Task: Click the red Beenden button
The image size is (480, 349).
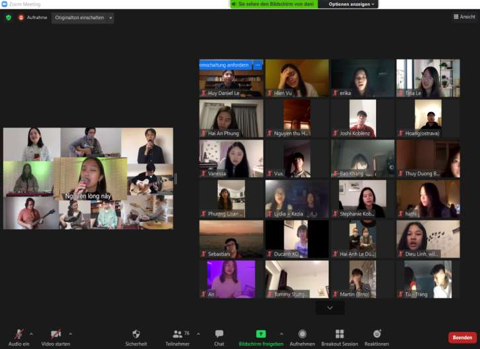Action: click(462, 337)
